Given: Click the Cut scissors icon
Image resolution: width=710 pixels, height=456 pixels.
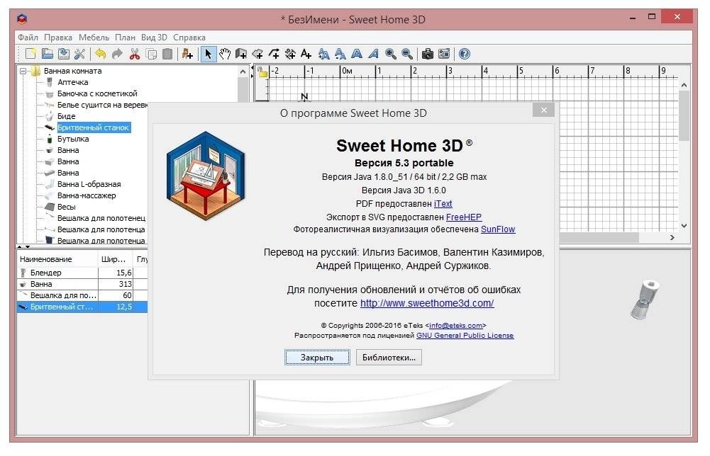Looking at the screenshot, I should pyautogui.click(x=135, y=54).
